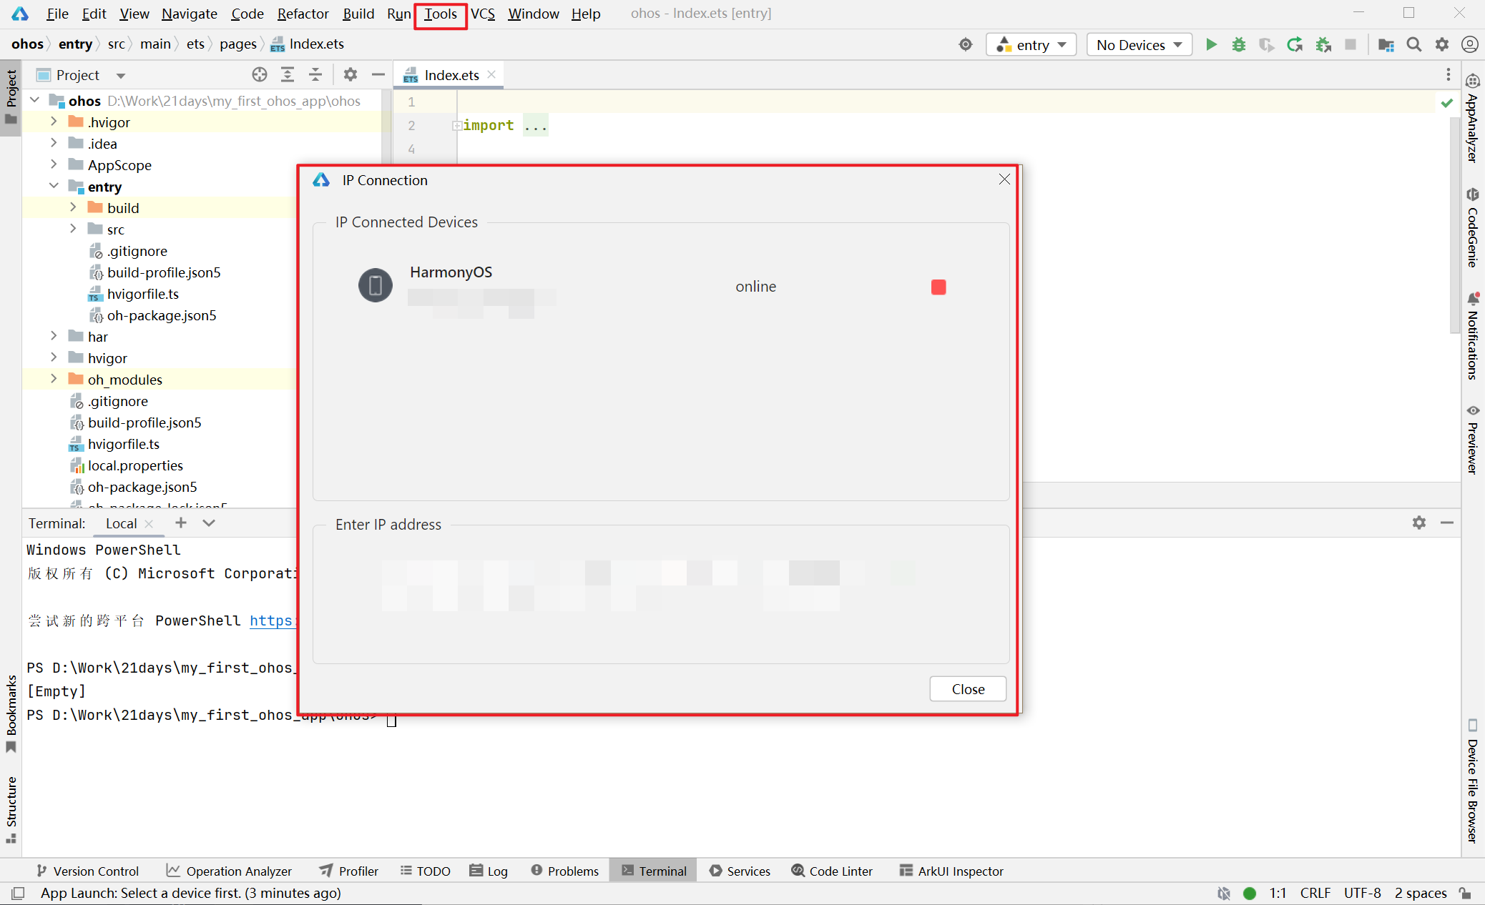The height and width of the screenshot is (905, 1485).
Task: Click the Locate target icon in Project panel
Action: pos(260,75)
